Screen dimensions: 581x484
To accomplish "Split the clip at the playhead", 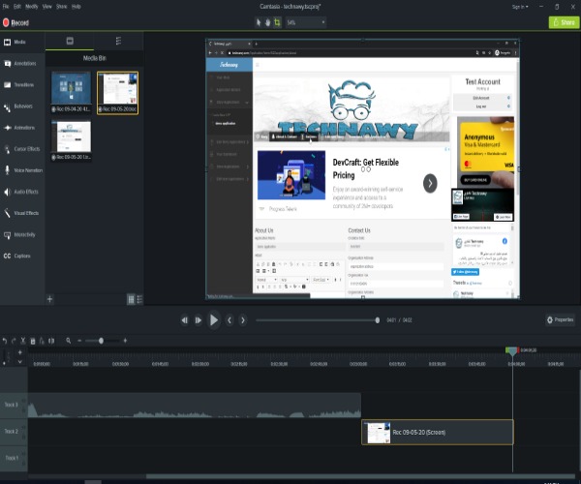I will coord(51,341).
